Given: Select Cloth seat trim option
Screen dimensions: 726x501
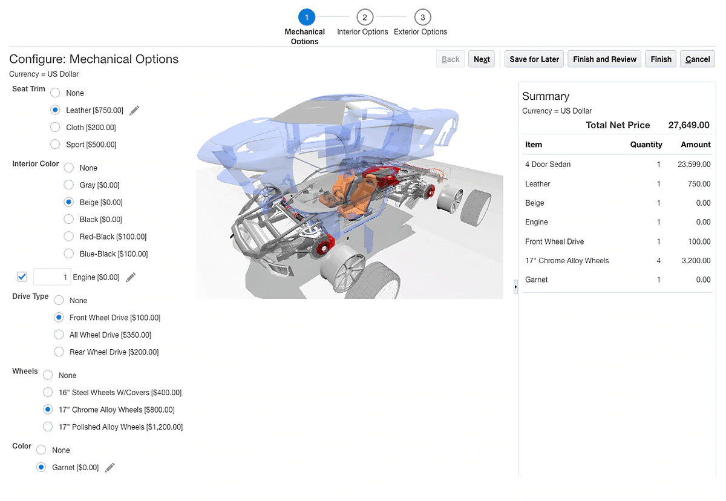Looking at the screenshot, I should click(56, 128).
